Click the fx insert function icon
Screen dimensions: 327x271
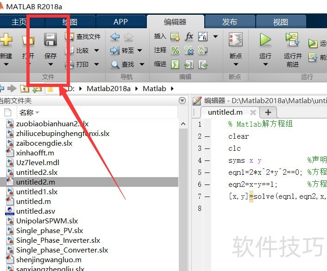point(189,37)
